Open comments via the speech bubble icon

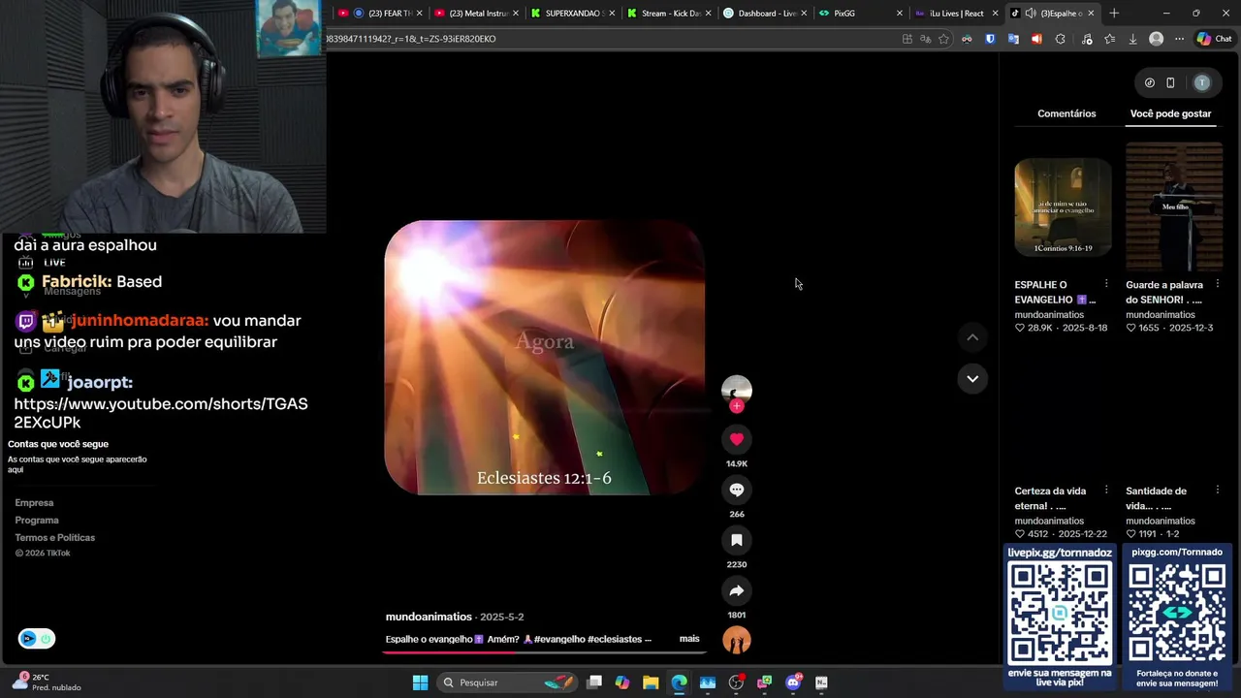(737, 490)
